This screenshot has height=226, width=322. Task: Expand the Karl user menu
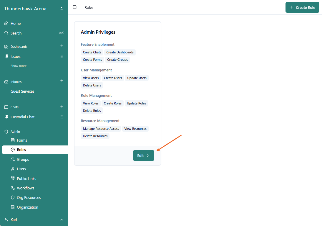tap(34, 220)
